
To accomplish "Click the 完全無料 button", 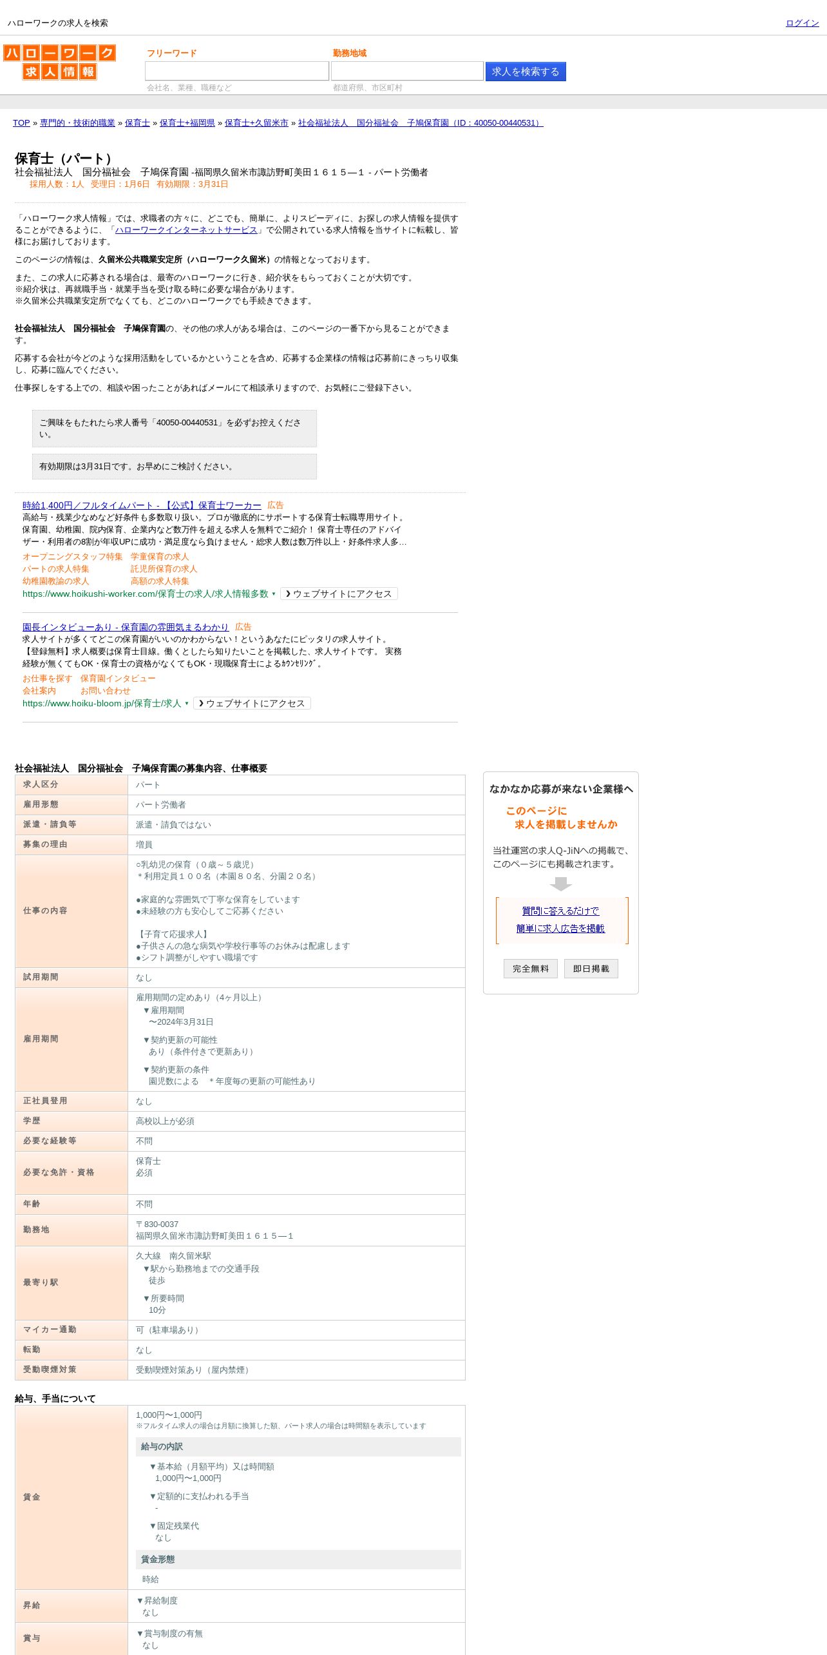I will pyautogui.click(x=531, y=969).
